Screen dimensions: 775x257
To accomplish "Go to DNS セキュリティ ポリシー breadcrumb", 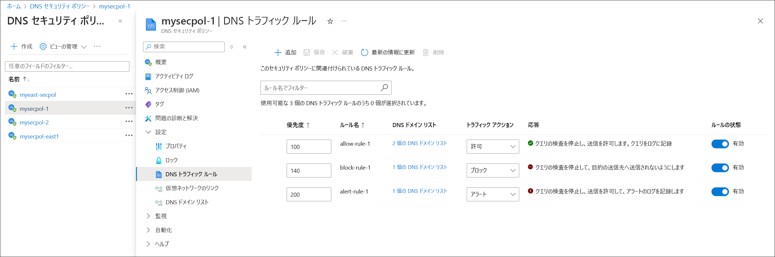I will 60,6.
